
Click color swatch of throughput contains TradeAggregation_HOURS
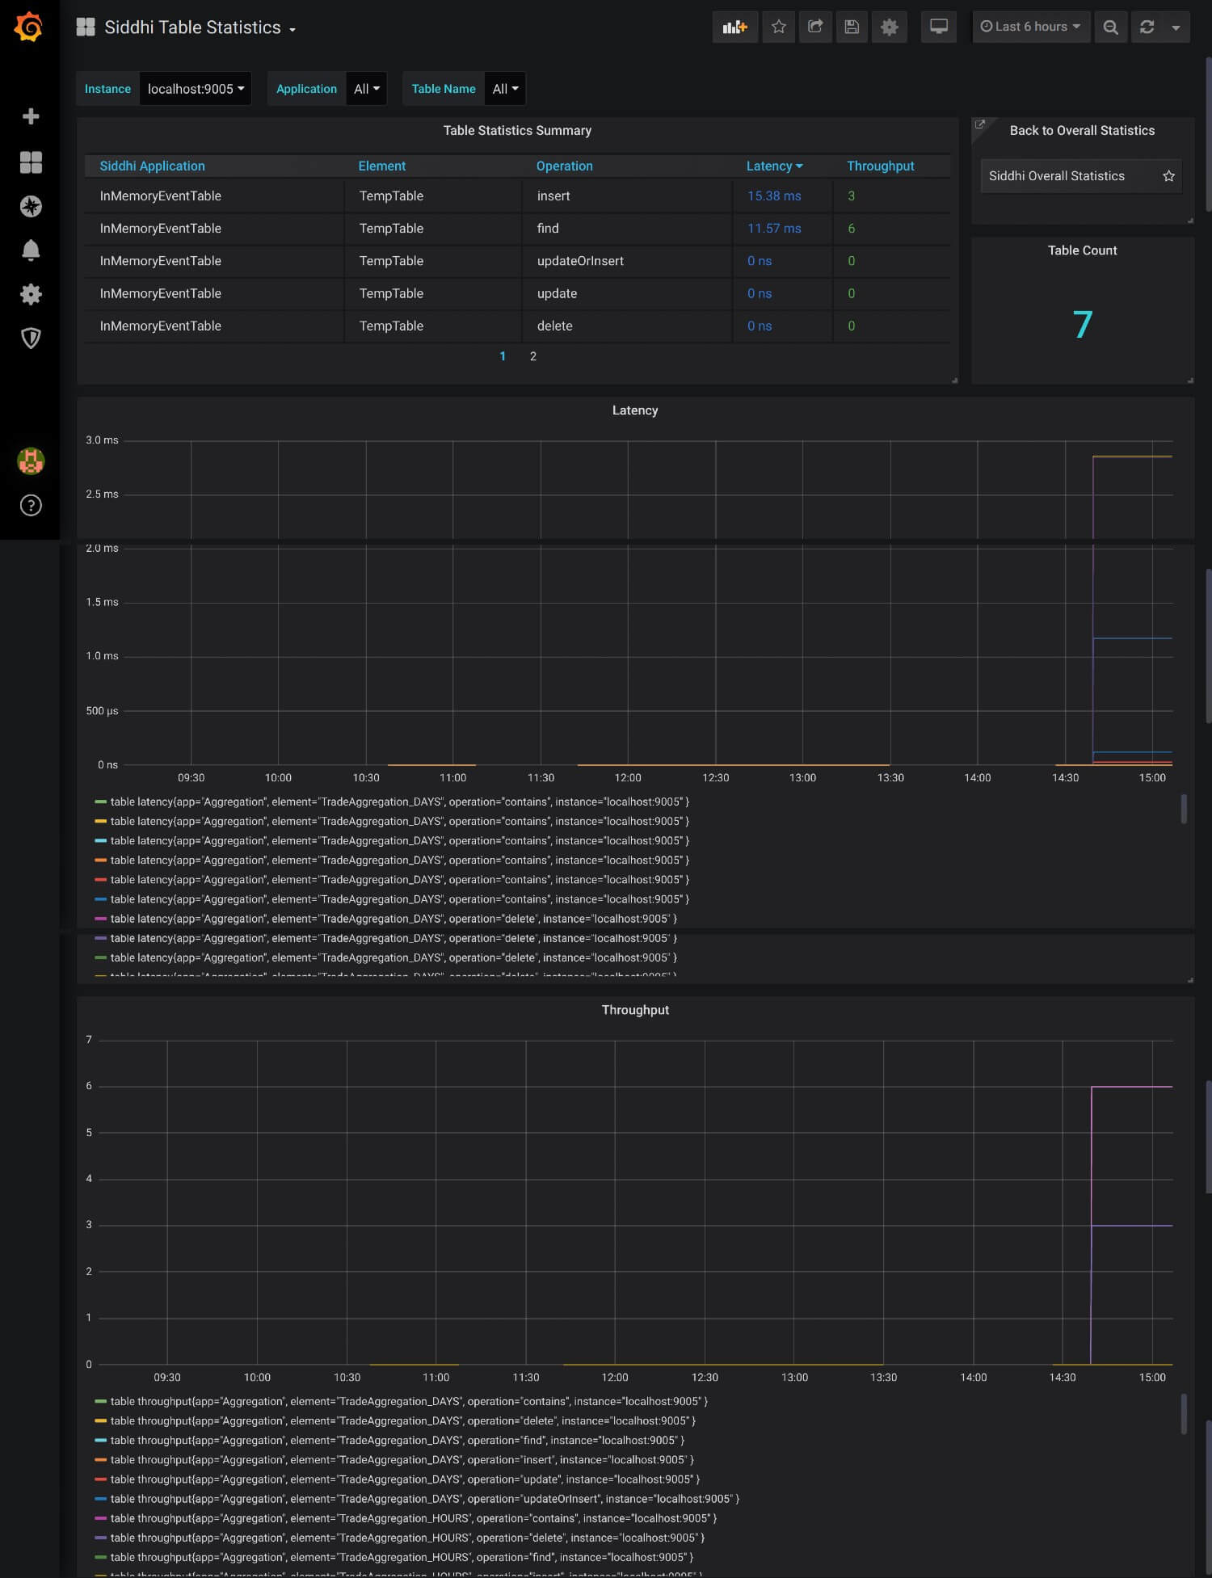[101, 1518]
